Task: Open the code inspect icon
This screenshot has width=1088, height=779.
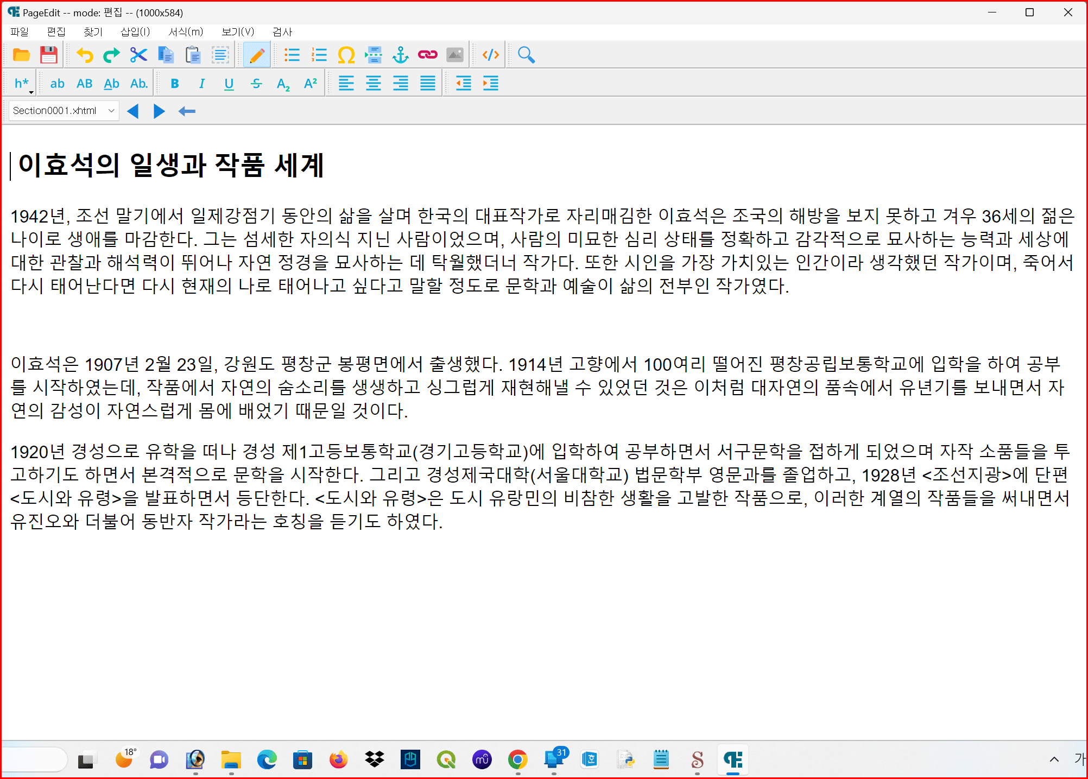Action: click(490, 55)
